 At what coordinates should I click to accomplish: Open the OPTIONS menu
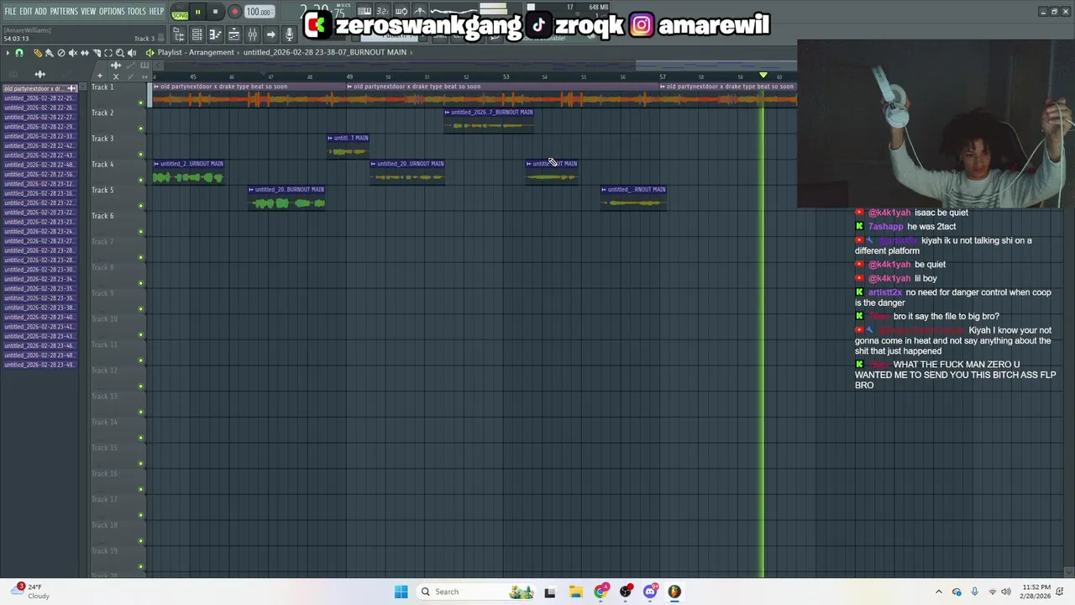(112, 12)
